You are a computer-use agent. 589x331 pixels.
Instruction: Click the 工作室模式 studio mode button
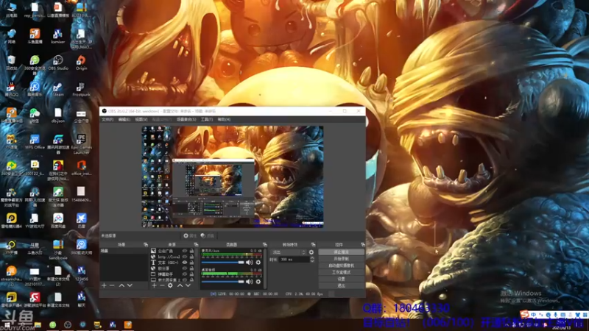(341, 272)
